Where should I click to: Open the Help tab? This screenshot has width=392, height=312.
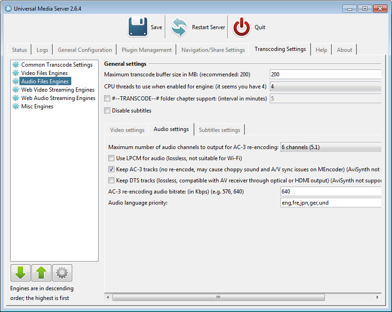coord(321,50)
